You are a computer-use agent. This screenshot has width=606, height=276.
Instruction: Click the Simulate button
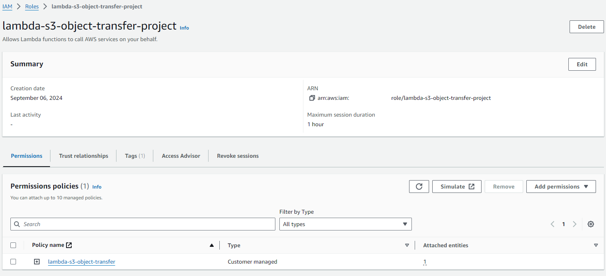click(x=457, y=187)
